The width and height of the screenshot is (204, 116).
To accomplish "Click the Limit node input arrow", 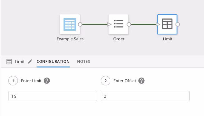I will (158, 24).
